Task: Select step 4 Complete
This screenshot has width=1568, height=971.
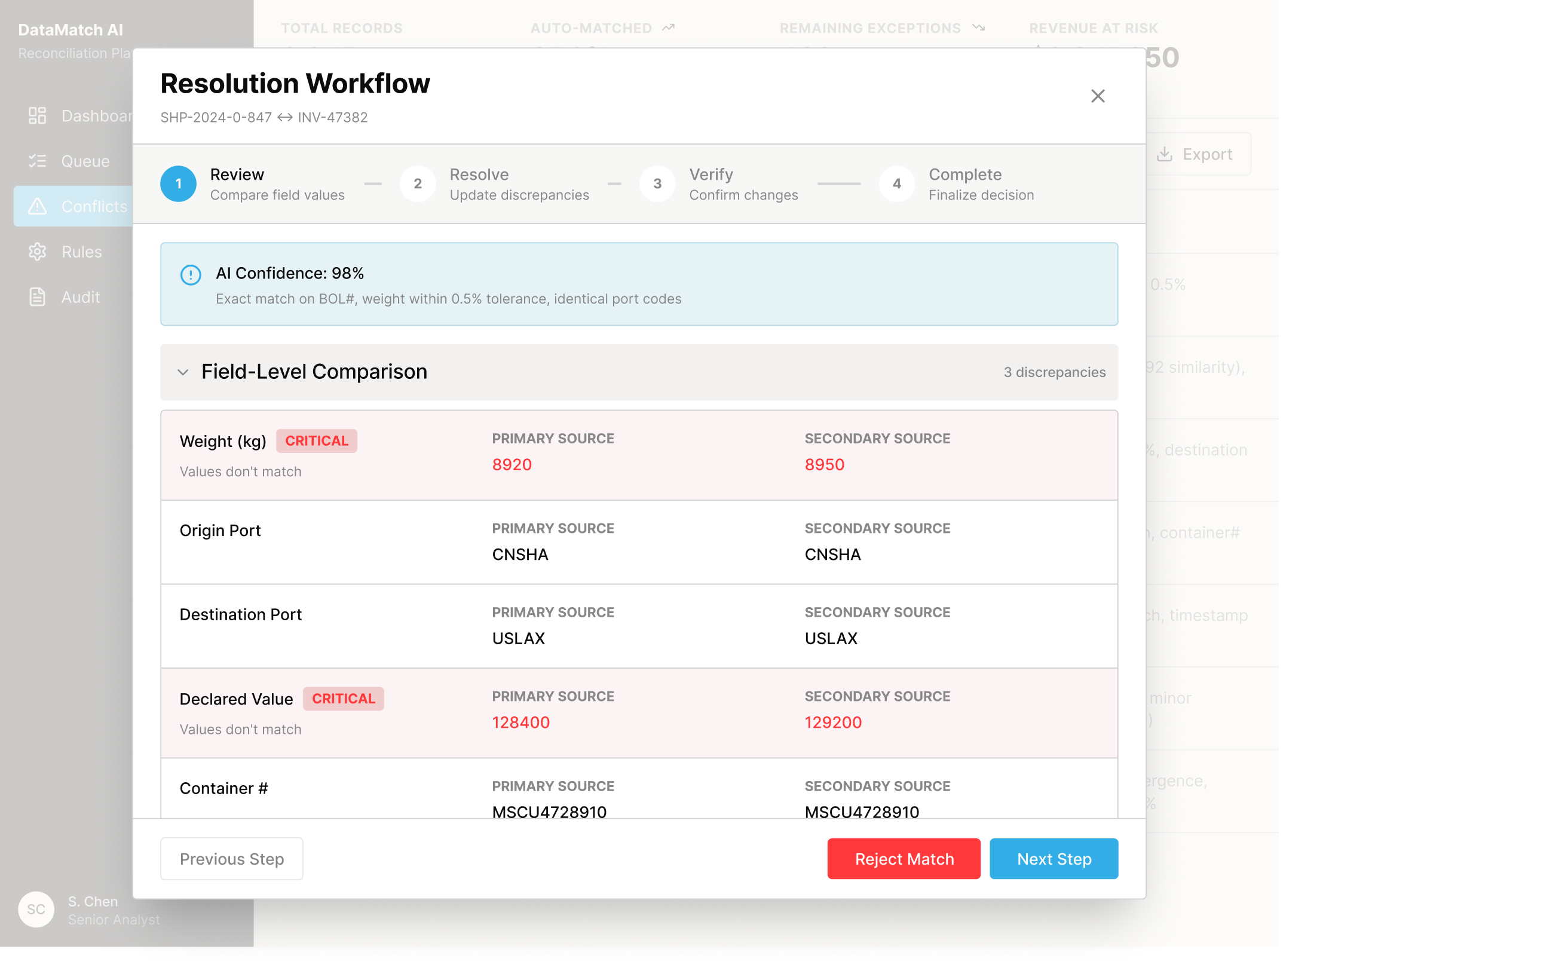Action: [896, 183]
